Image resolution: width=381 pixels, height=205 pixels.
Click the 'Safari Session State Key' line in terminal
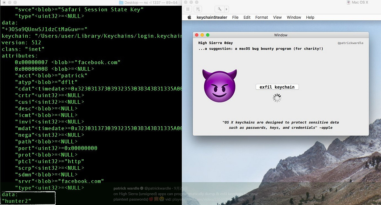tap(79, 9)
